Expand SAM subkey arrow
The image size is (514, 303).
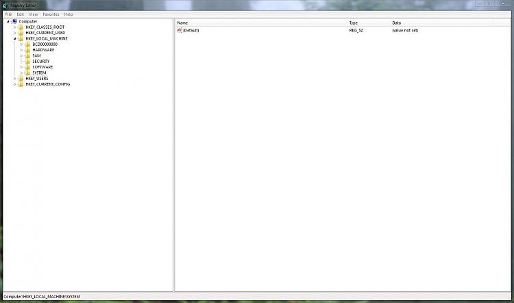point(22,55)
